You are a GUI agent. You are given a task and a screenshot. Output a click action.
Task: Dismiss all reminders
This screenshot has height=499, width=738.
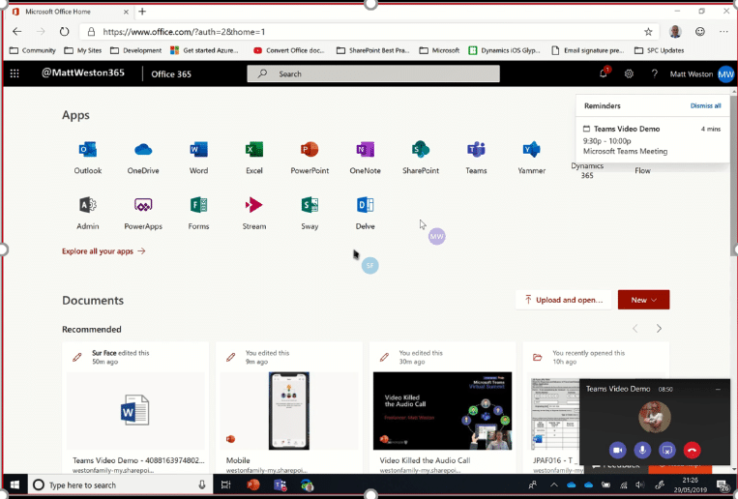coord(705,106)
